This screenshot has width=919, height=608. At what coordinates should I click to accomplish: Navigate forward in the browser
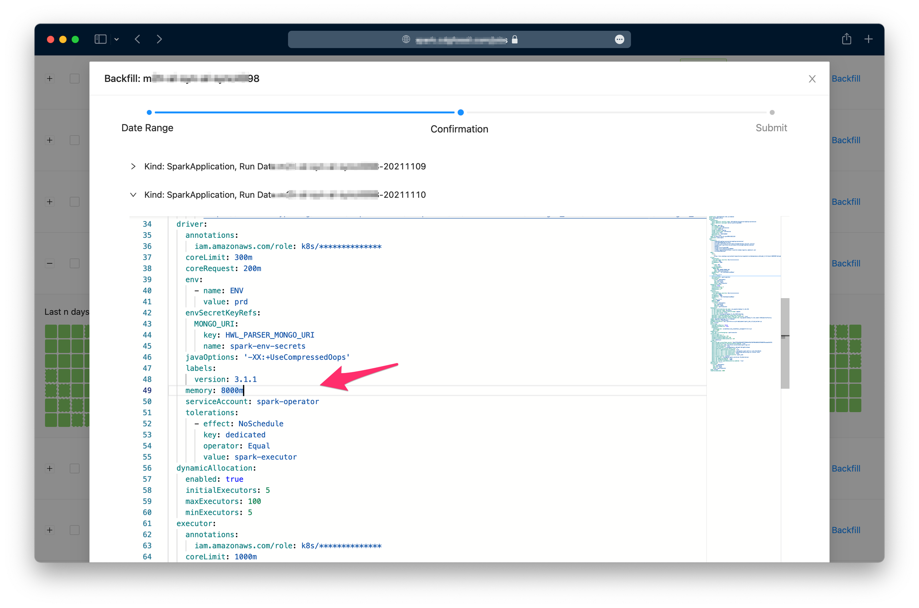tap(159, 39)
